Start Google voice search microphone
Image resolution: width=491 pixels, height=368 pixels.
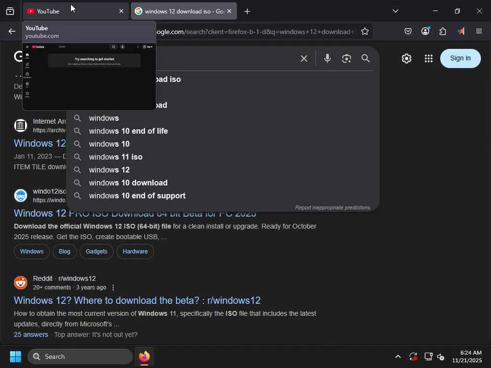tap(327, 58)
